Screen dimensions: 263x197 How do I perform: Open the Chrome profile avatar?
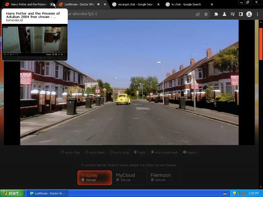click(x=249, y=14)
